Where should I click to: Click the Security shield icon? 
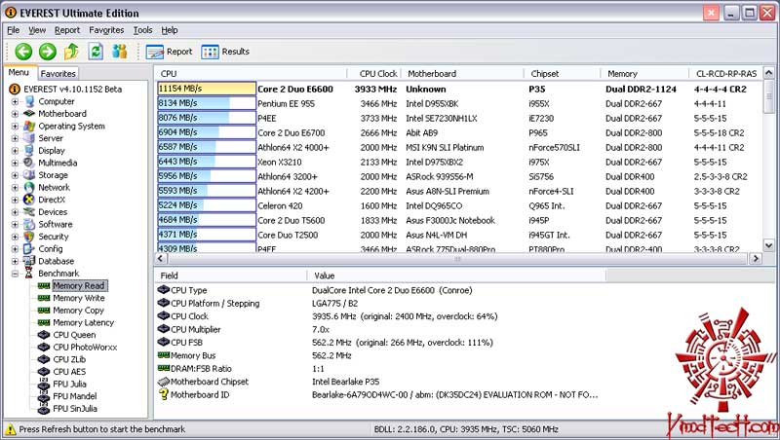pos(29,237)
